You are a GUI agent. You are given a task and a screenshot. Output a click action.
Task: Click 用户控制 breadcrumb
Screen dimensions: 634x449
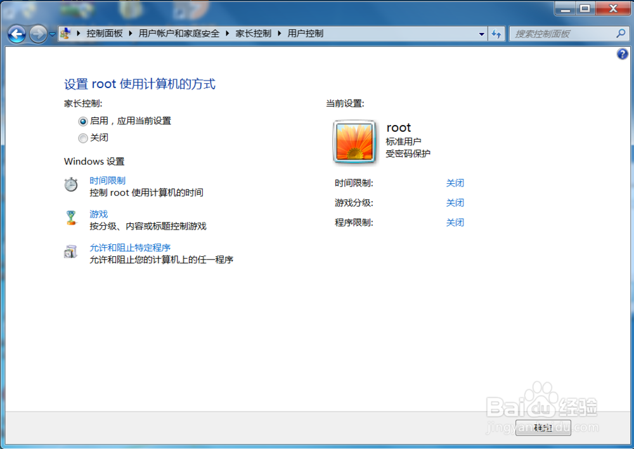306,34
